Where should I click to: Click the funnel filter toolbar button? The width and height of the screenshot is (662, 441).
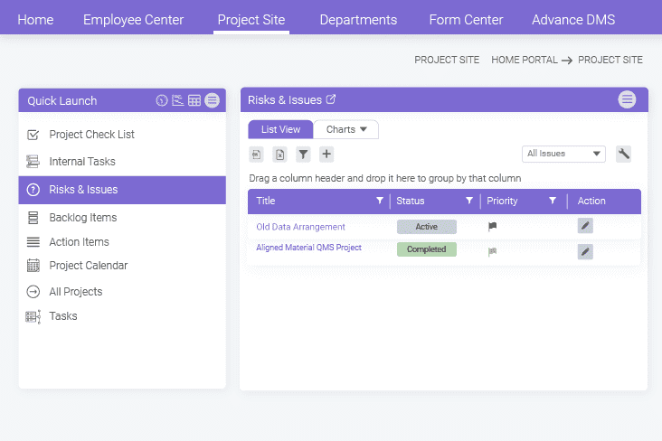tap(303, 155)
